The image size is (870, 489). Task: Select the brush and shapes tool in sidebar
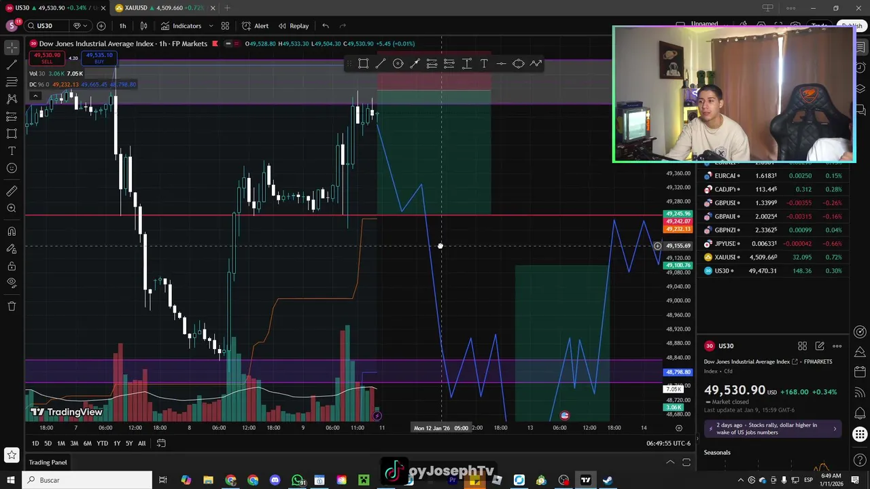pos(12,134)
